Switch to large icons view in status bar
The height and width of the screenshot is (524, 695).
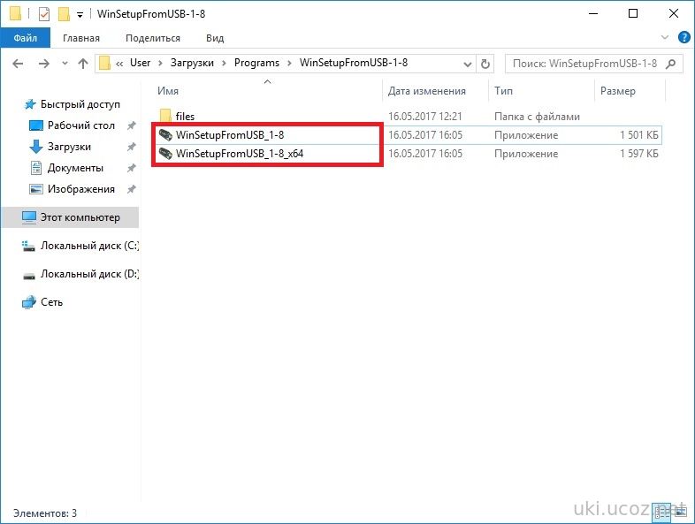tap(680, 513)
